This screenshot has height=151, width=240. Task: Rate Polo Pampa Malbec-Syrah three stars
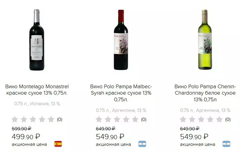tap(117, 119)
